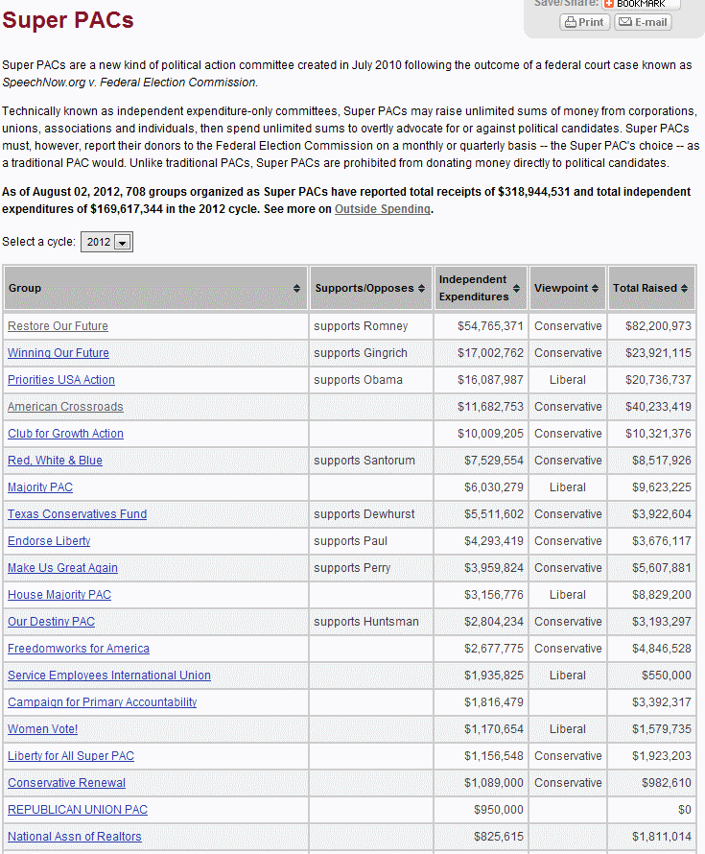Open National Assn of Realtors link
The image size is (705, 854).
[x=75, y=837]
